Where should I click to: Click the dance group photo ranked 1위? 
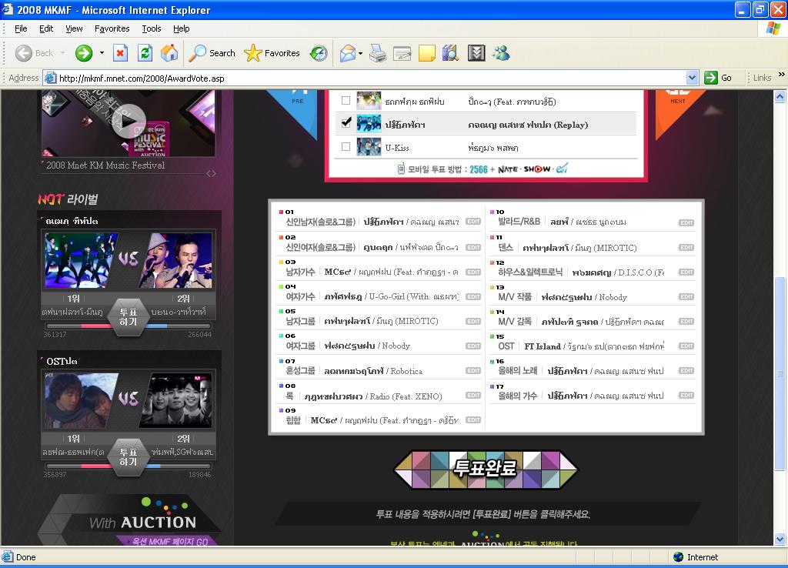(x=82, y=260)
